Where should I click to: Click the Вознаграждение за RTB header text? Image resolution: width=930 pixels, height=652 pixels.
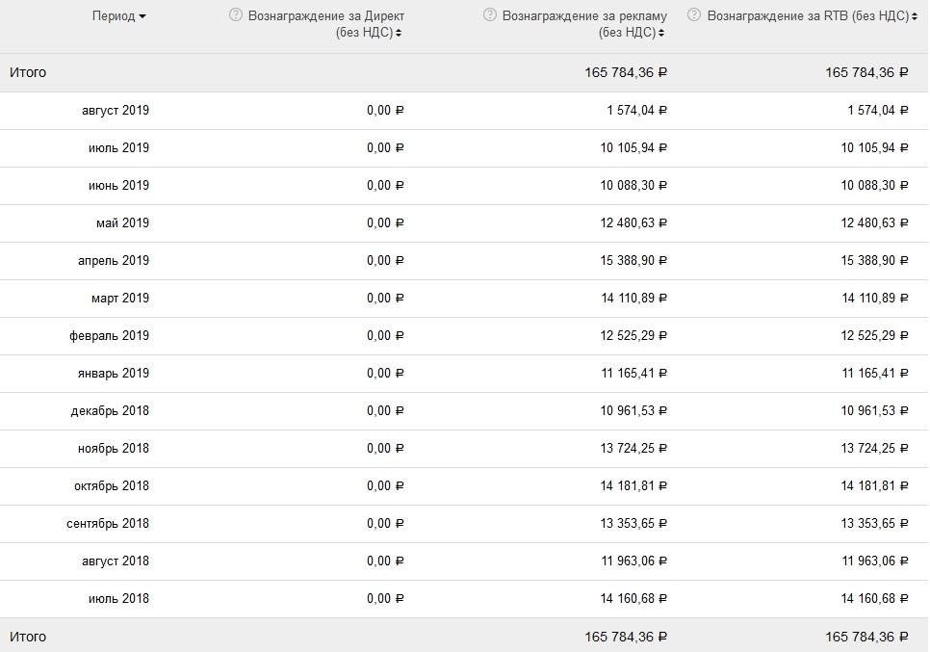(809, 16)
